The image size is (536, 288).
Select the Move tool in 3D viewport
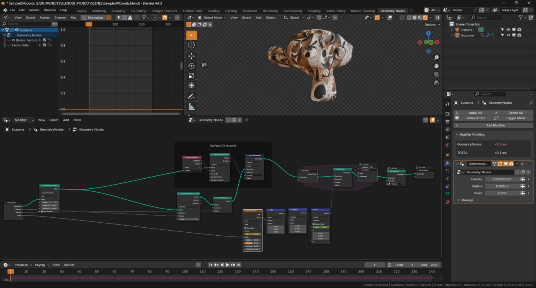[x=191, y=56]
